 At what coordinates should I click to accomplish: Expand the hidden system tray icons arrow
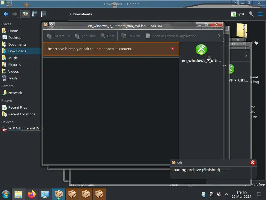pyautogui.click(x=227, y=194)
